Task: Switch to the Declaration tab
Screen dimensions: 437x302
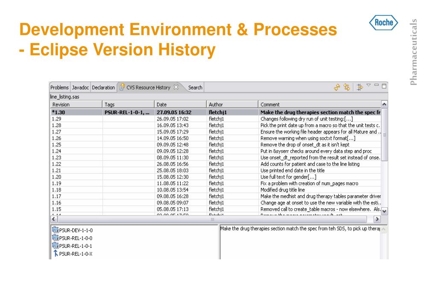Action: [103, 87]
